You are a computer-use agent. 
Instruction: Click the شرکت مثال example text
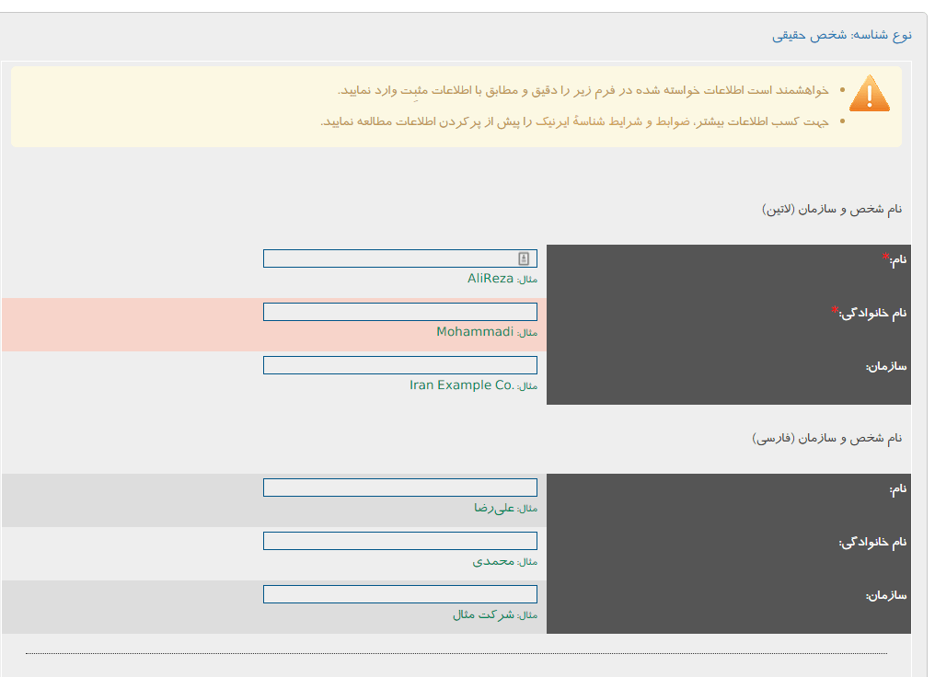tap(483, 614)
